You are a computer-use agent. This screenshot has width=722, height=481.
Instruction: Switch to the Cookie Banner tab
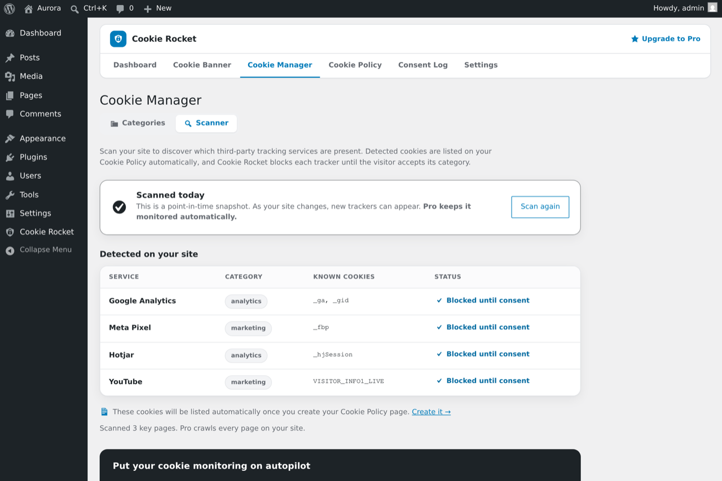pos(202,65)
